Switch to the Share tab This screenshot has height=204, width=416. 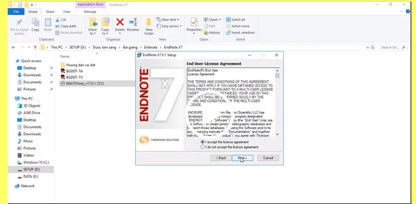(50, 12)
